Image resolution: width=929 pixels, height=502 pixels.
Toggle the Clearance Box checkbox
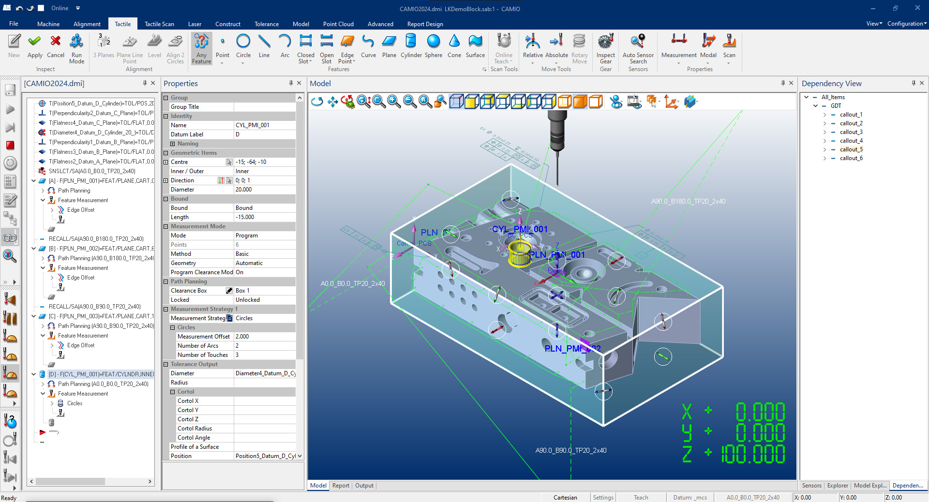pyautogui.click(x=229, y=290)
